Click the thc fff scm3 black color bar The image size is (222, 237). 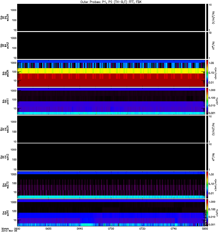(x=207, y=157)
